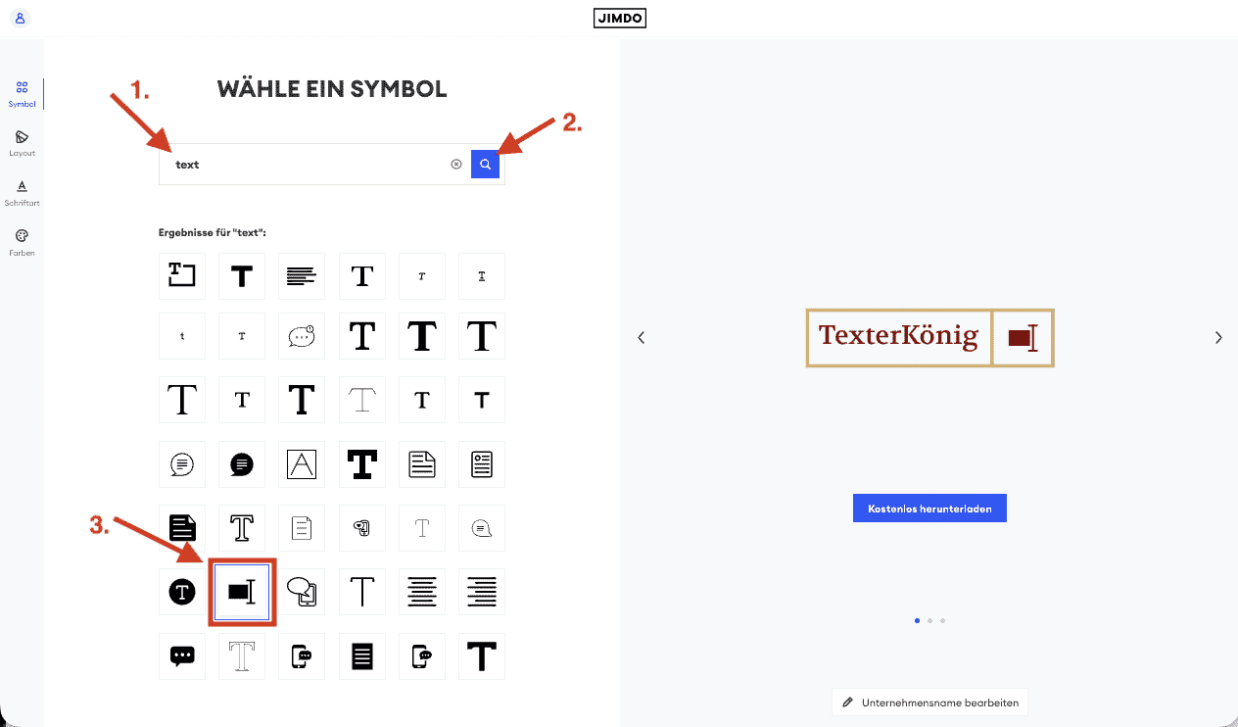Select the lowercase t symbol
The width and height of the screenshot is (1238, 727).
tap(182, 336)
